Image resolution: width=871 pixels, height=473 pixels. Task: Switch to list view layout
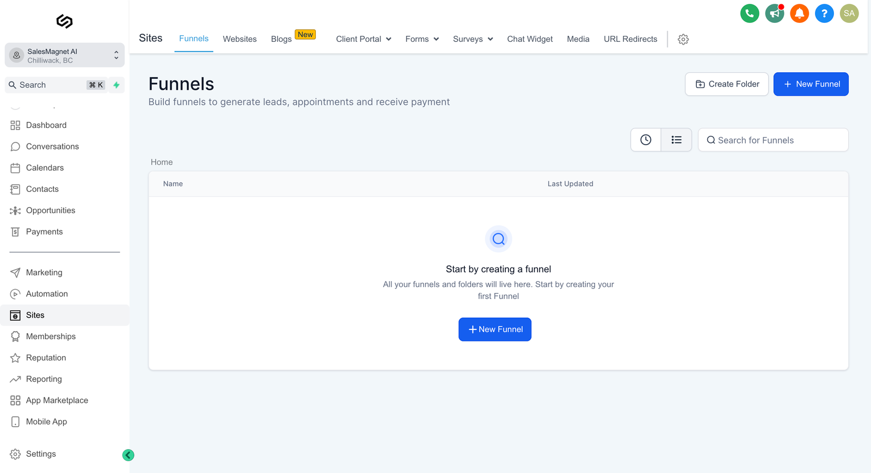click(x=676, y=140)
